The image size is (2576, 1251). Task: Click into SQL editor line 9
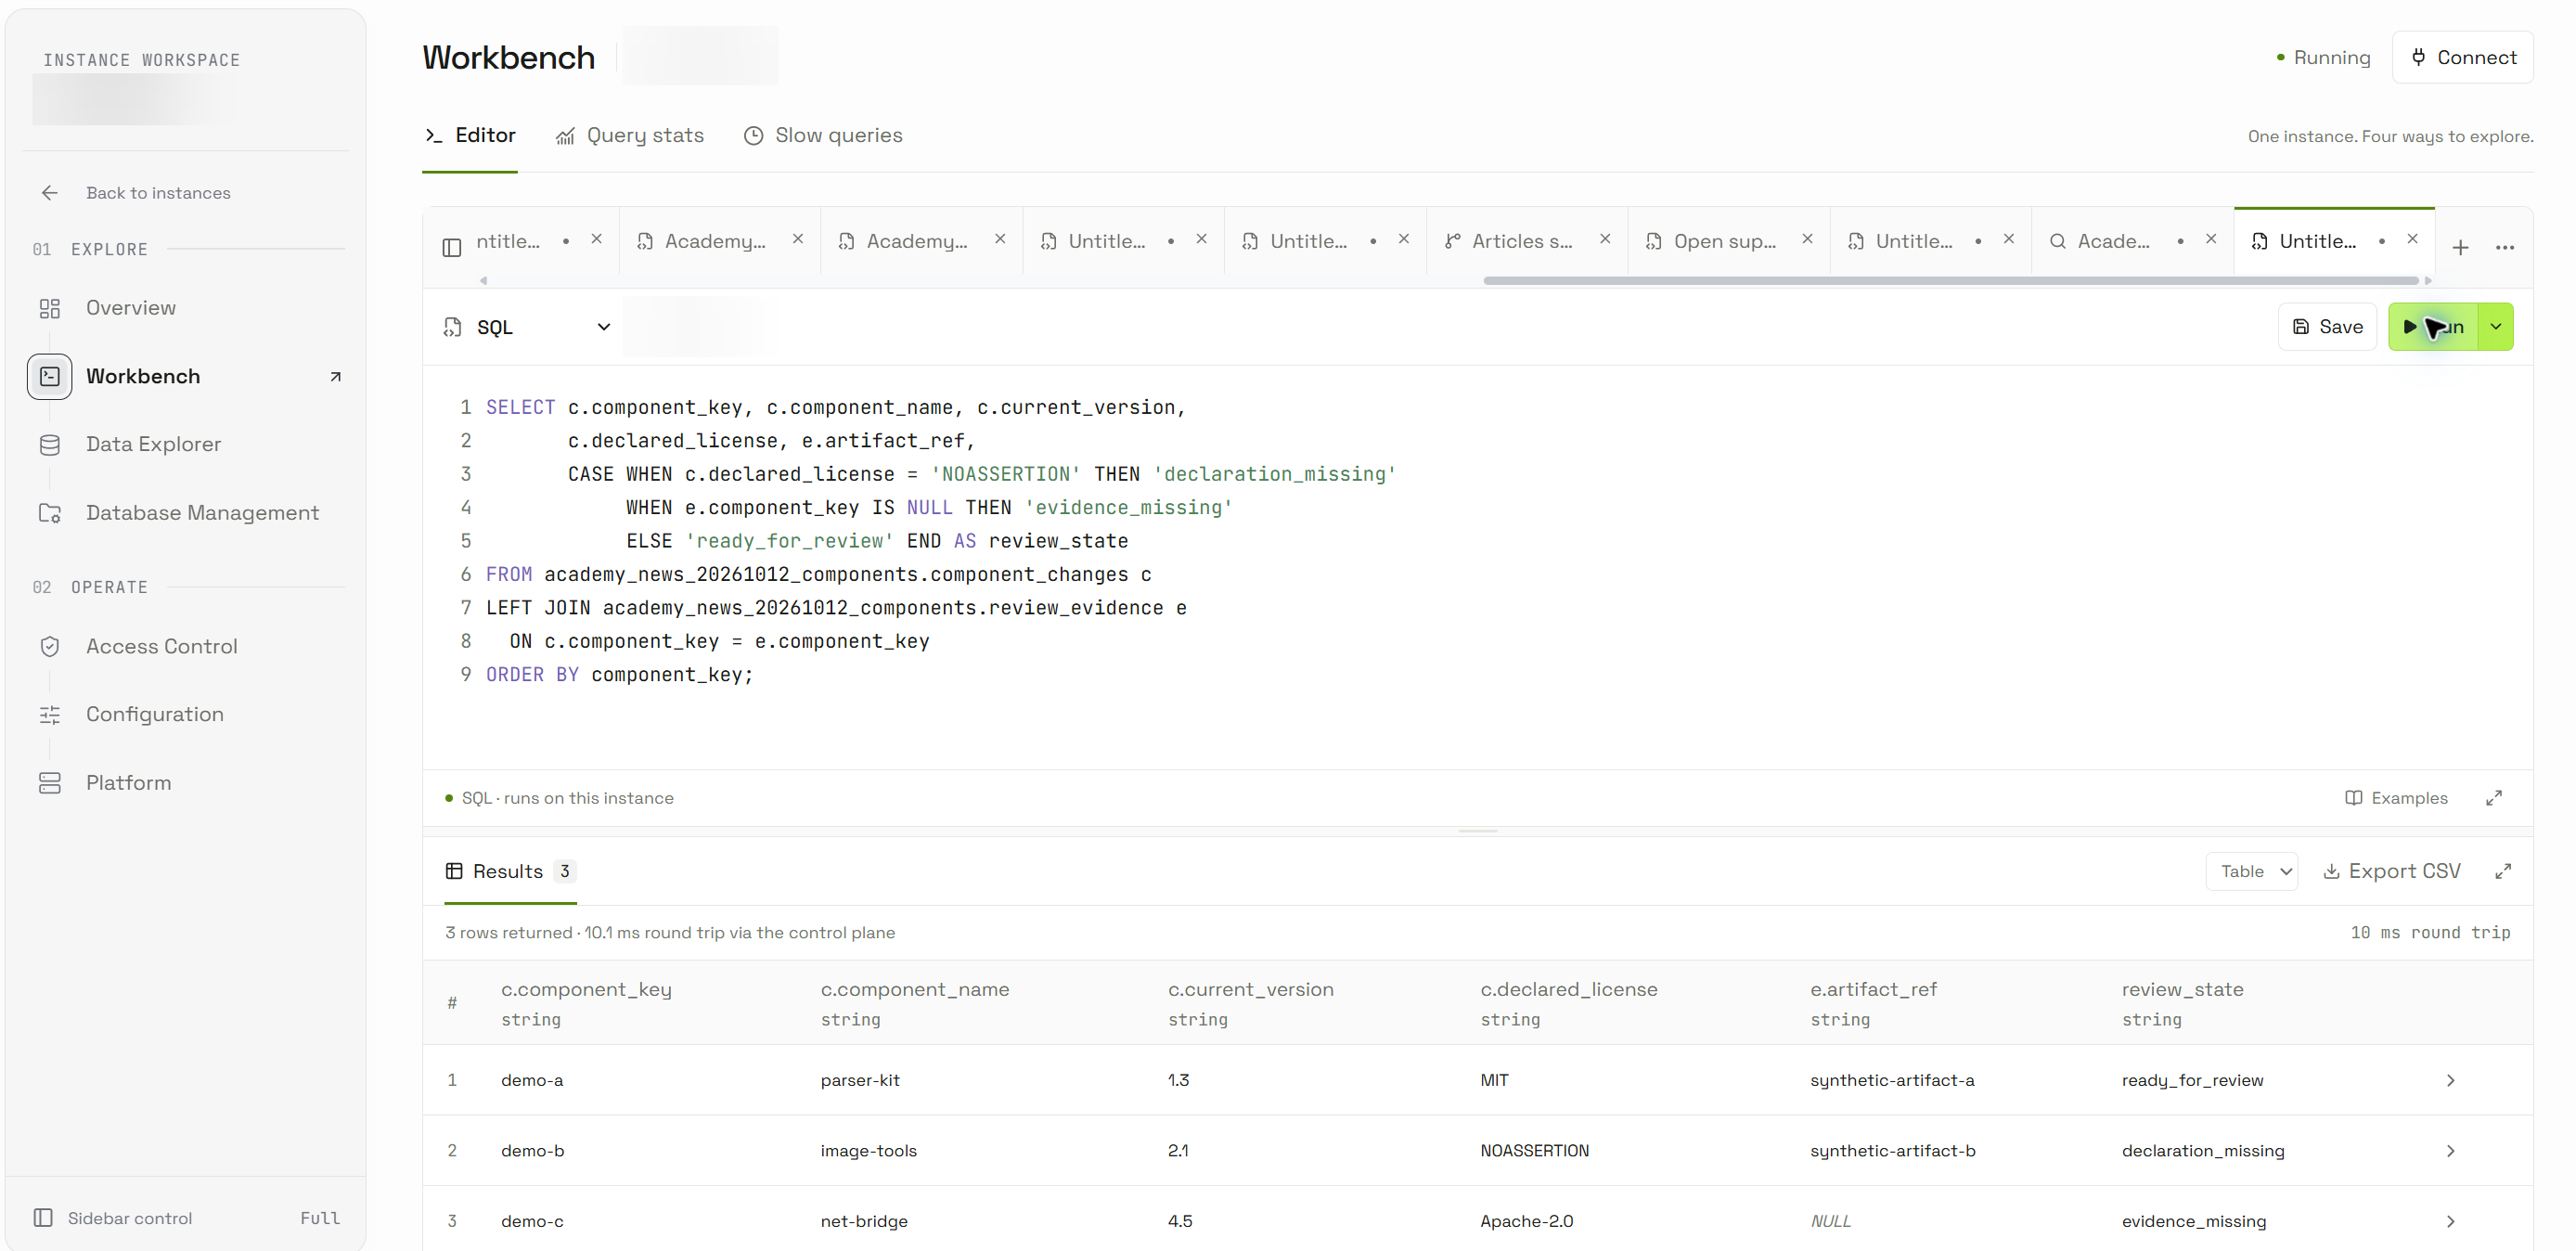pos(620,675)
